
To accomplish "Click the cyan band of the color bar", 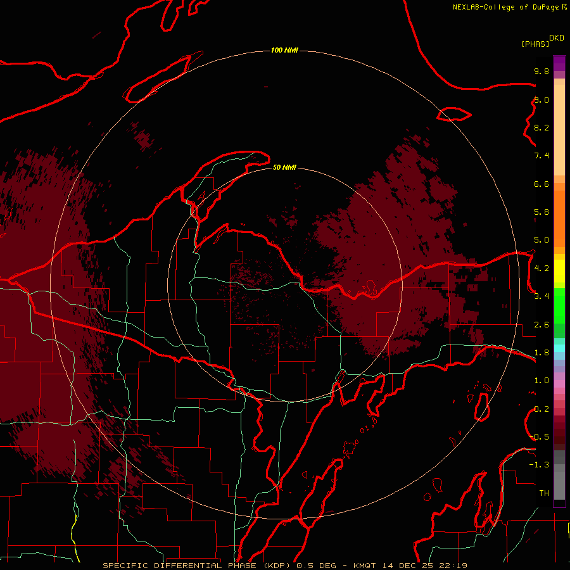I will click(x=559, y=348).
